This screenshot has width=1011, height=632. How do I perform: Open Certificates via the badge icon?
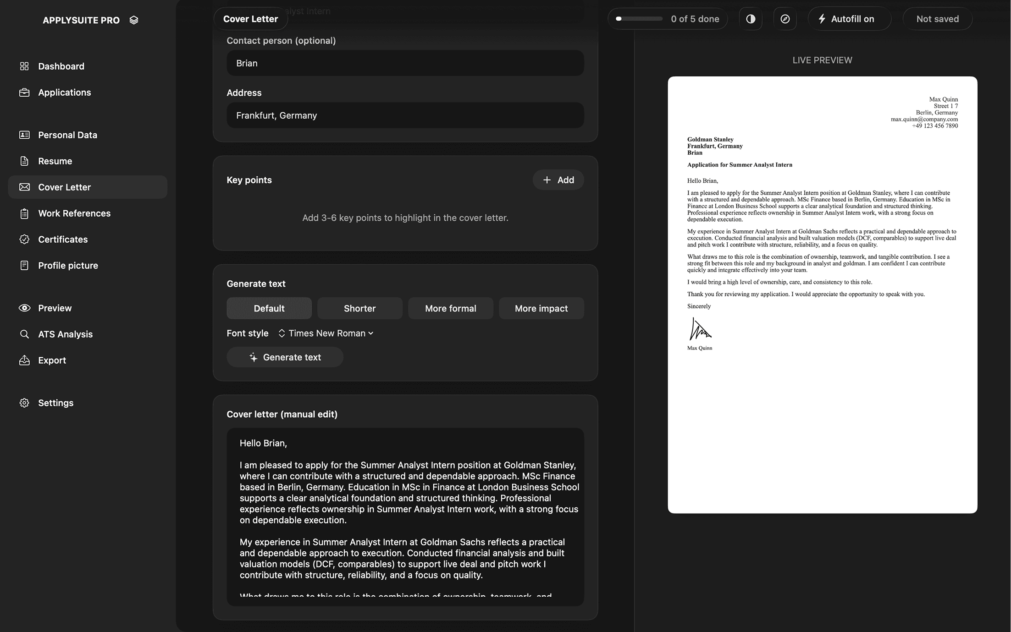(x=24, y=240)
